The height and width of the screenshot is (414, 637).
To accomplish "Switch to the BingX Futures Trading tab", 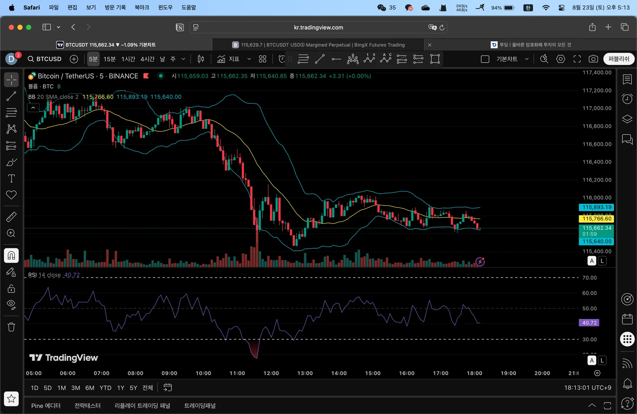I will [318, 45].
